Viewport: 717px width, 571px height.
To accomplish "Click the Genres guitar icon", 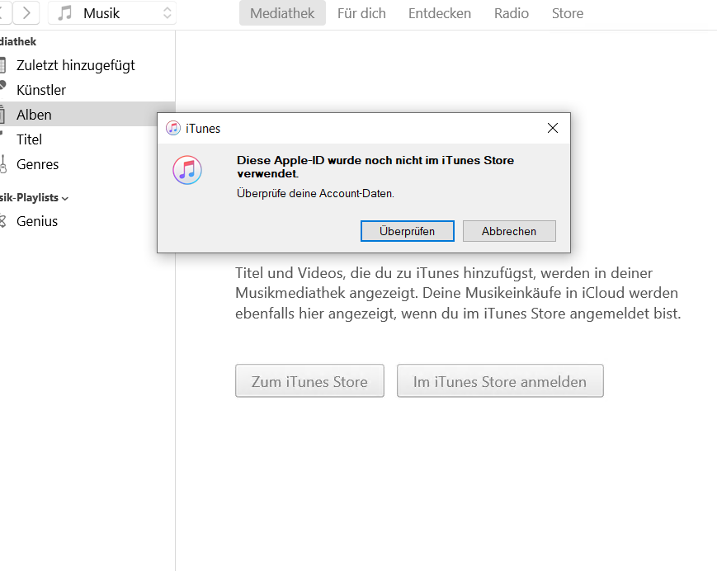I will pyautogui.click(x=2, y=164).
